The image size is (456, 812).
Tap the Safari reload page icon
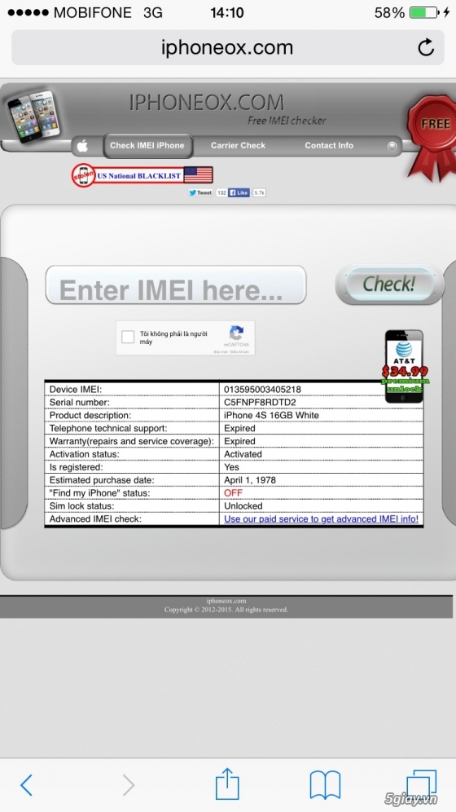click(426, 47)
